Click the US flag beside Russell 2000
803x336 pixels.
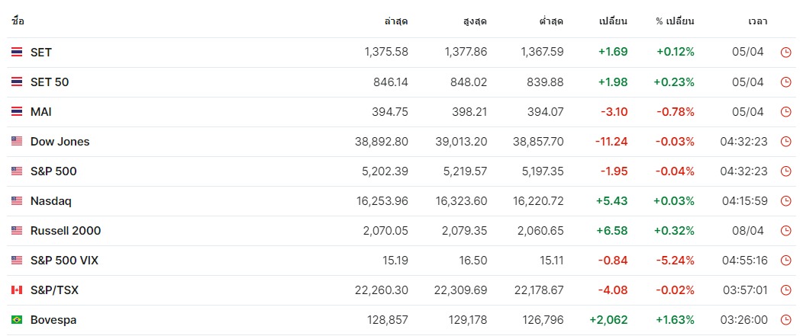[17, 231]
